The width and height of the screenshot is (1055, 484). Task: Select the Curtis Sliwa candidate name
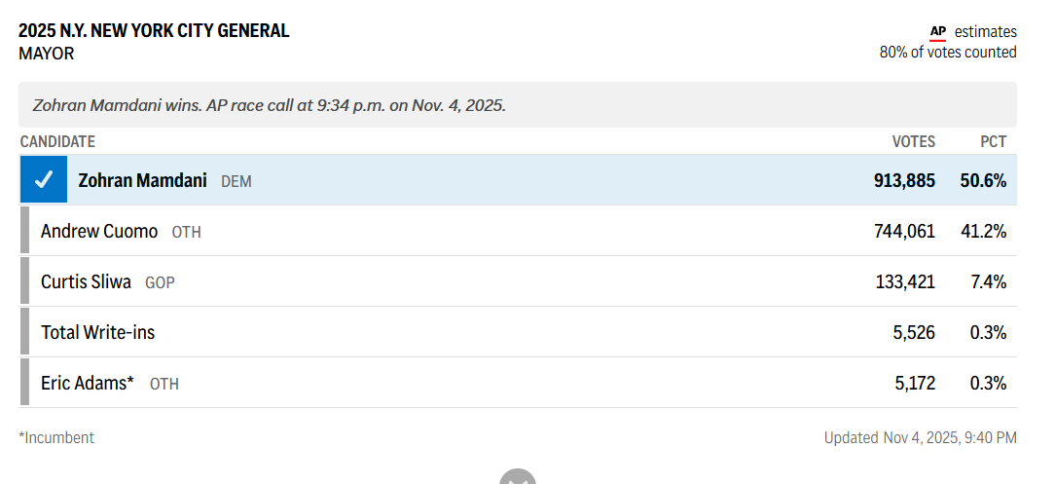86,281
